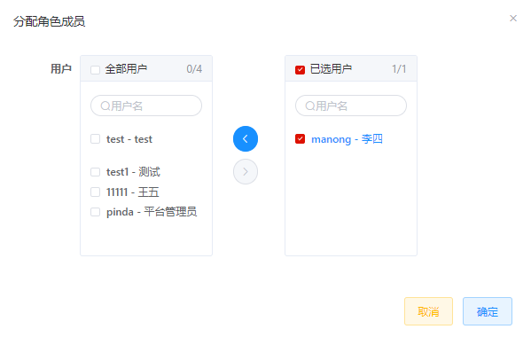Click search icon in 全部用户 filter
Image resolution: width=531 pixels, height=337 pixels.
coord(105,106)
